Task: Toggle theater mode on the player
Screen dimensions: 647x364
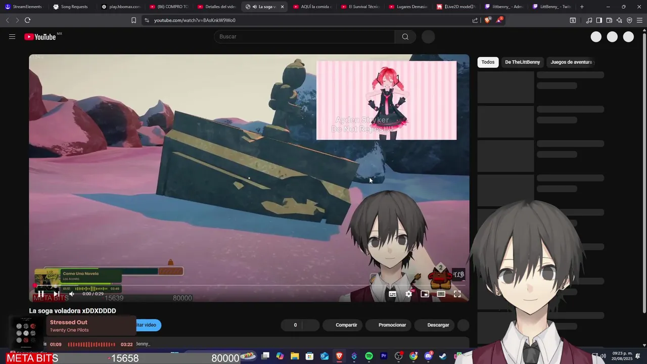Action: click(x=441, y=294)
